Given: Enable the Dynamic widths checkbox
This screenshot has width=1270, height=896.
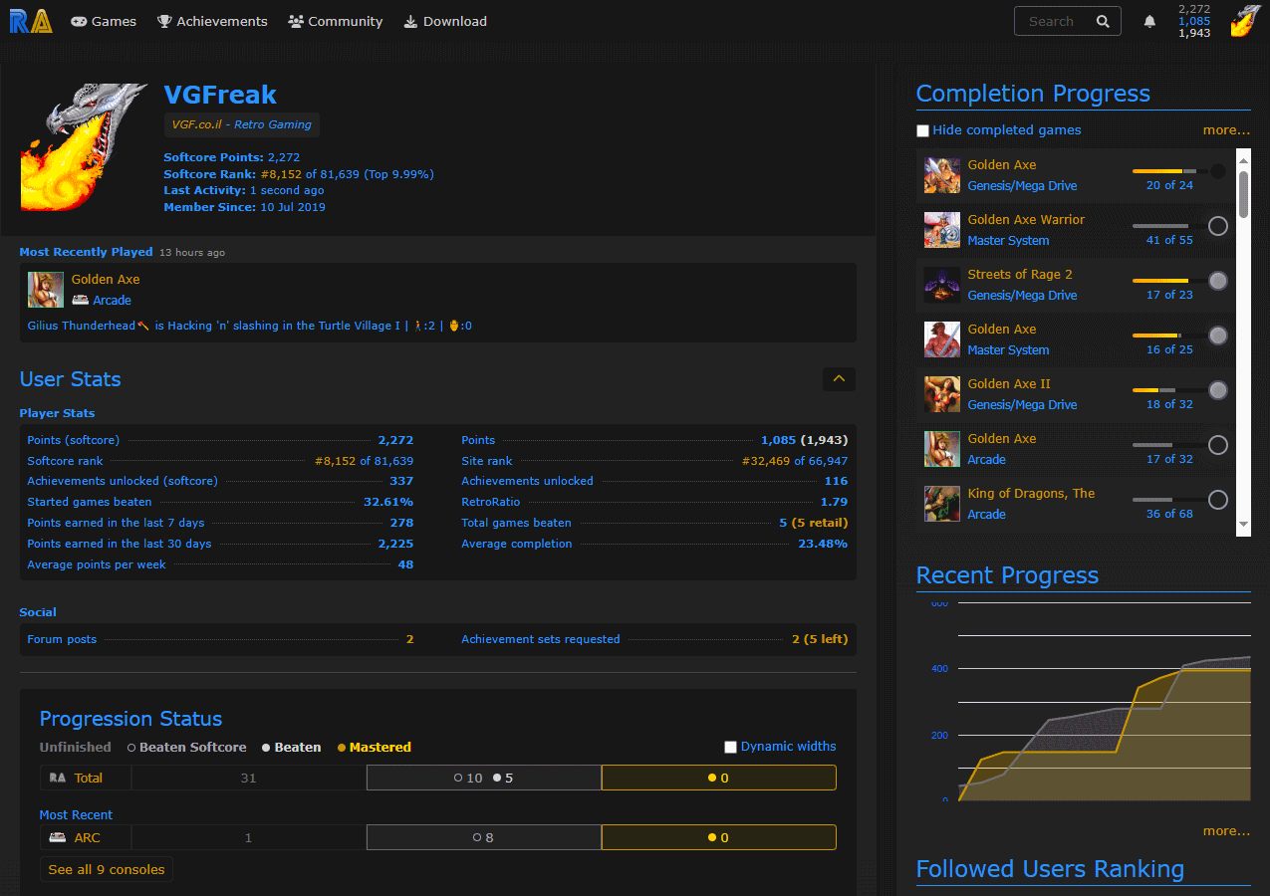Looking at the screenshot, I should 730,747.
